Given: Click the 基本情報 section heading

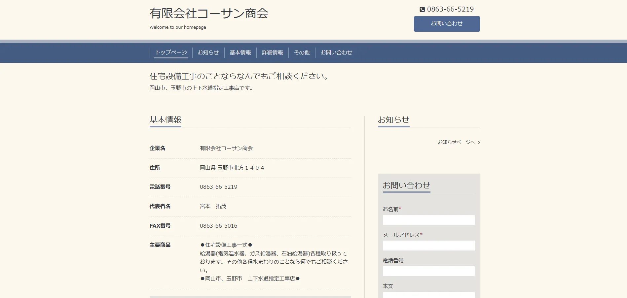Looking at the screenshot, I should click(165, 120).
